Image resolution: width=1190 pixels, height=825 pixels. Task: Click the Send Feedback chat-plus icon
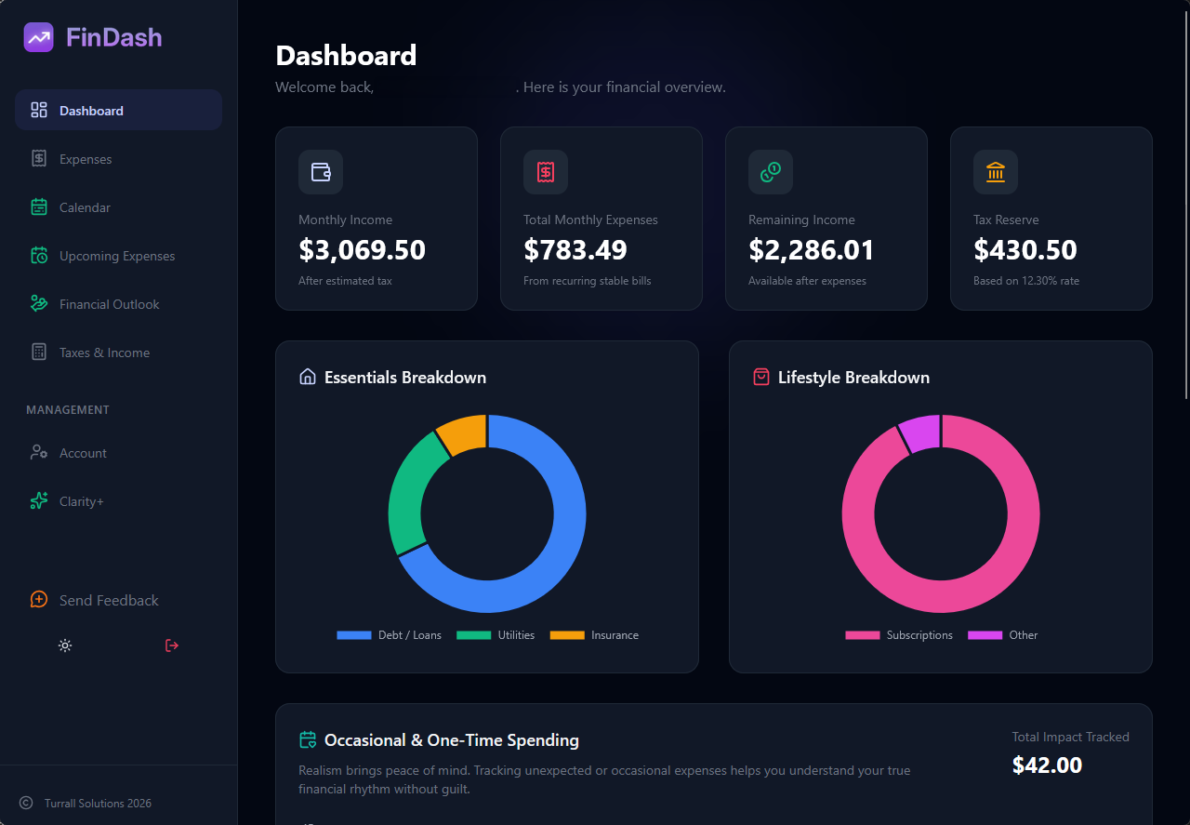click(39, 600)
